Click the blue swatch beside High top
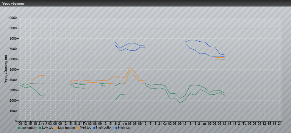The image size is (291, 133). coord(116,128)
